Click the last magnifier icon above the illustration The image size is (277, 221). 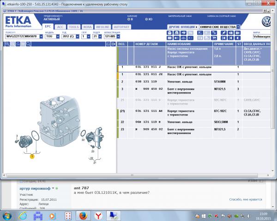(28, 44)
